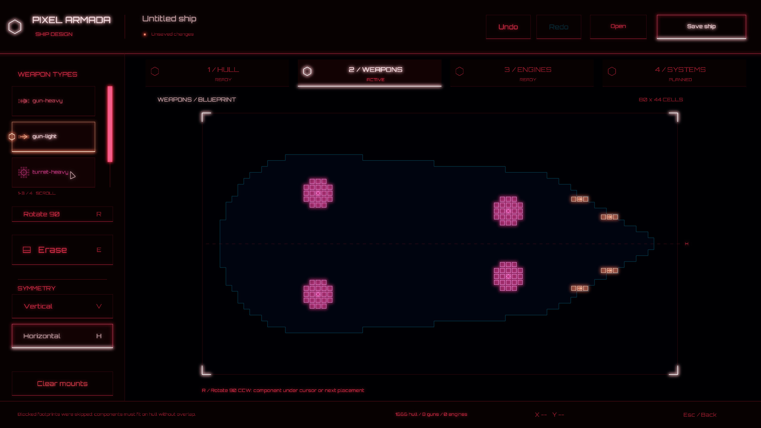Switch to the 1 / Hull tab
The height and width of the screenshot is (428, 761).
(x=217, y=73)
